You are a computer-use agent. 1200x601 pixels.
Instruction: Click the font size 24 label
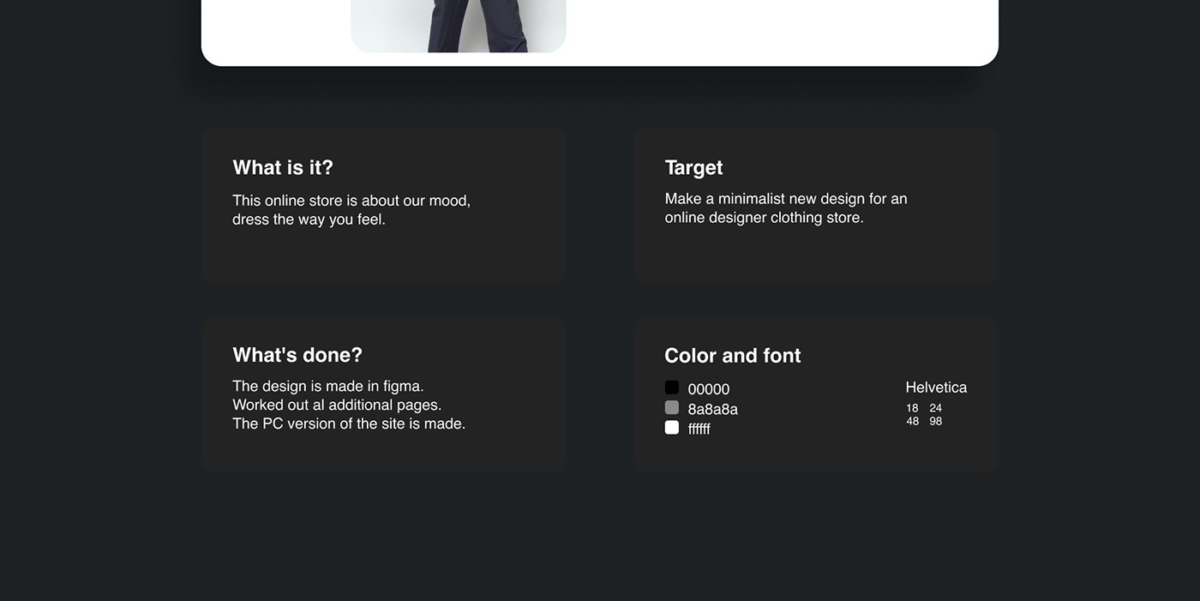click(x=935, y=408)
